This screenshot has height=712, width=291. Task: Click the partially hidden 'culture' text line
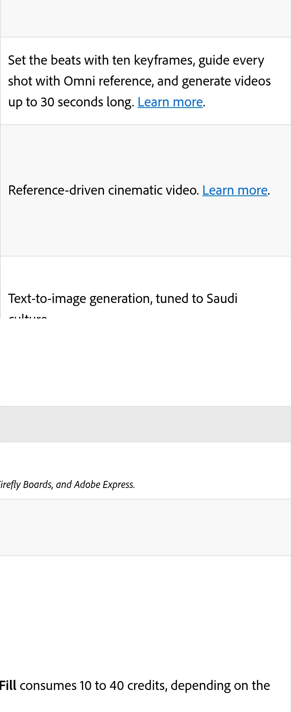click(28, 316)
